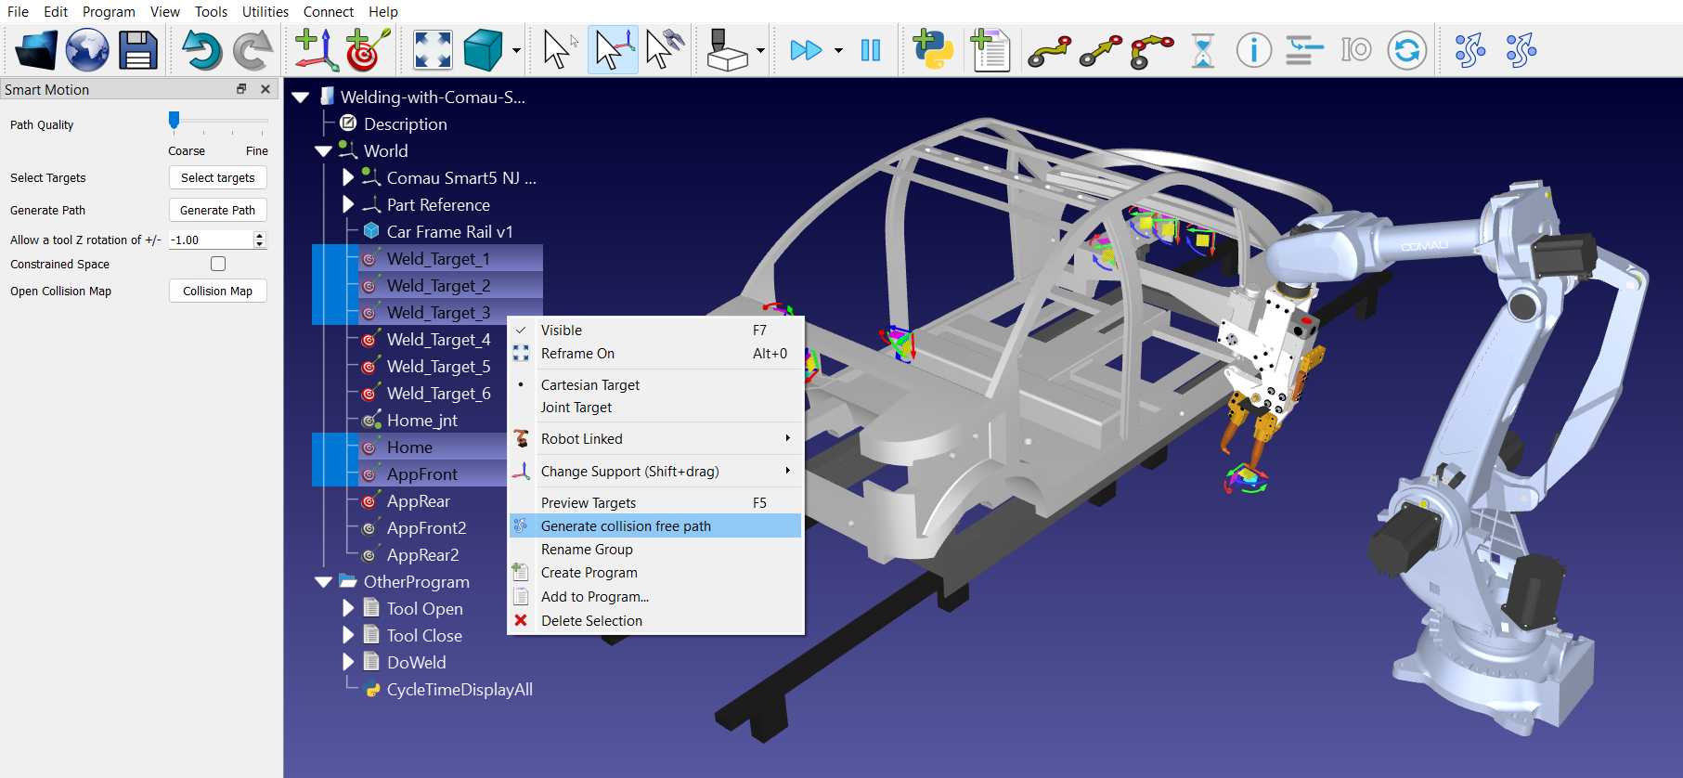Add a new robot program
The image size is (1683, 778).
[990, 50]
